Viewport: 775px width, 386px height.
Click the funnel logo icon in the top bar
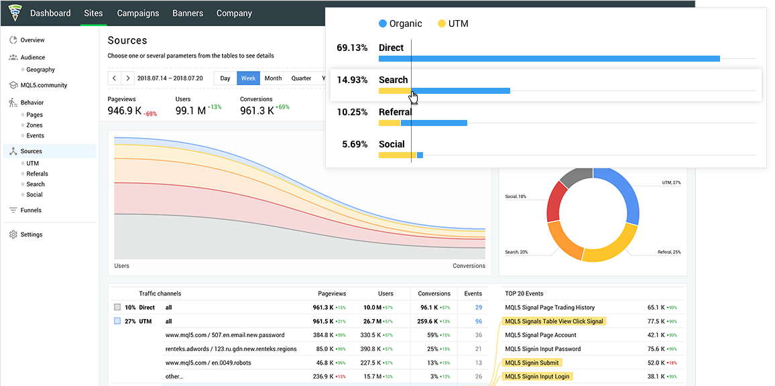tap(15, 13)
